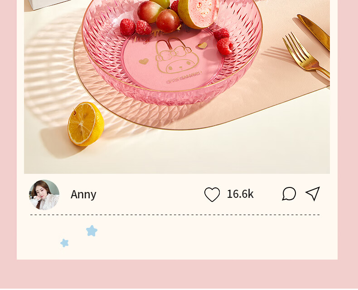Click the gold heart right of My Melody
Viewport: 358px width, 290px height.
coord(202,45)
